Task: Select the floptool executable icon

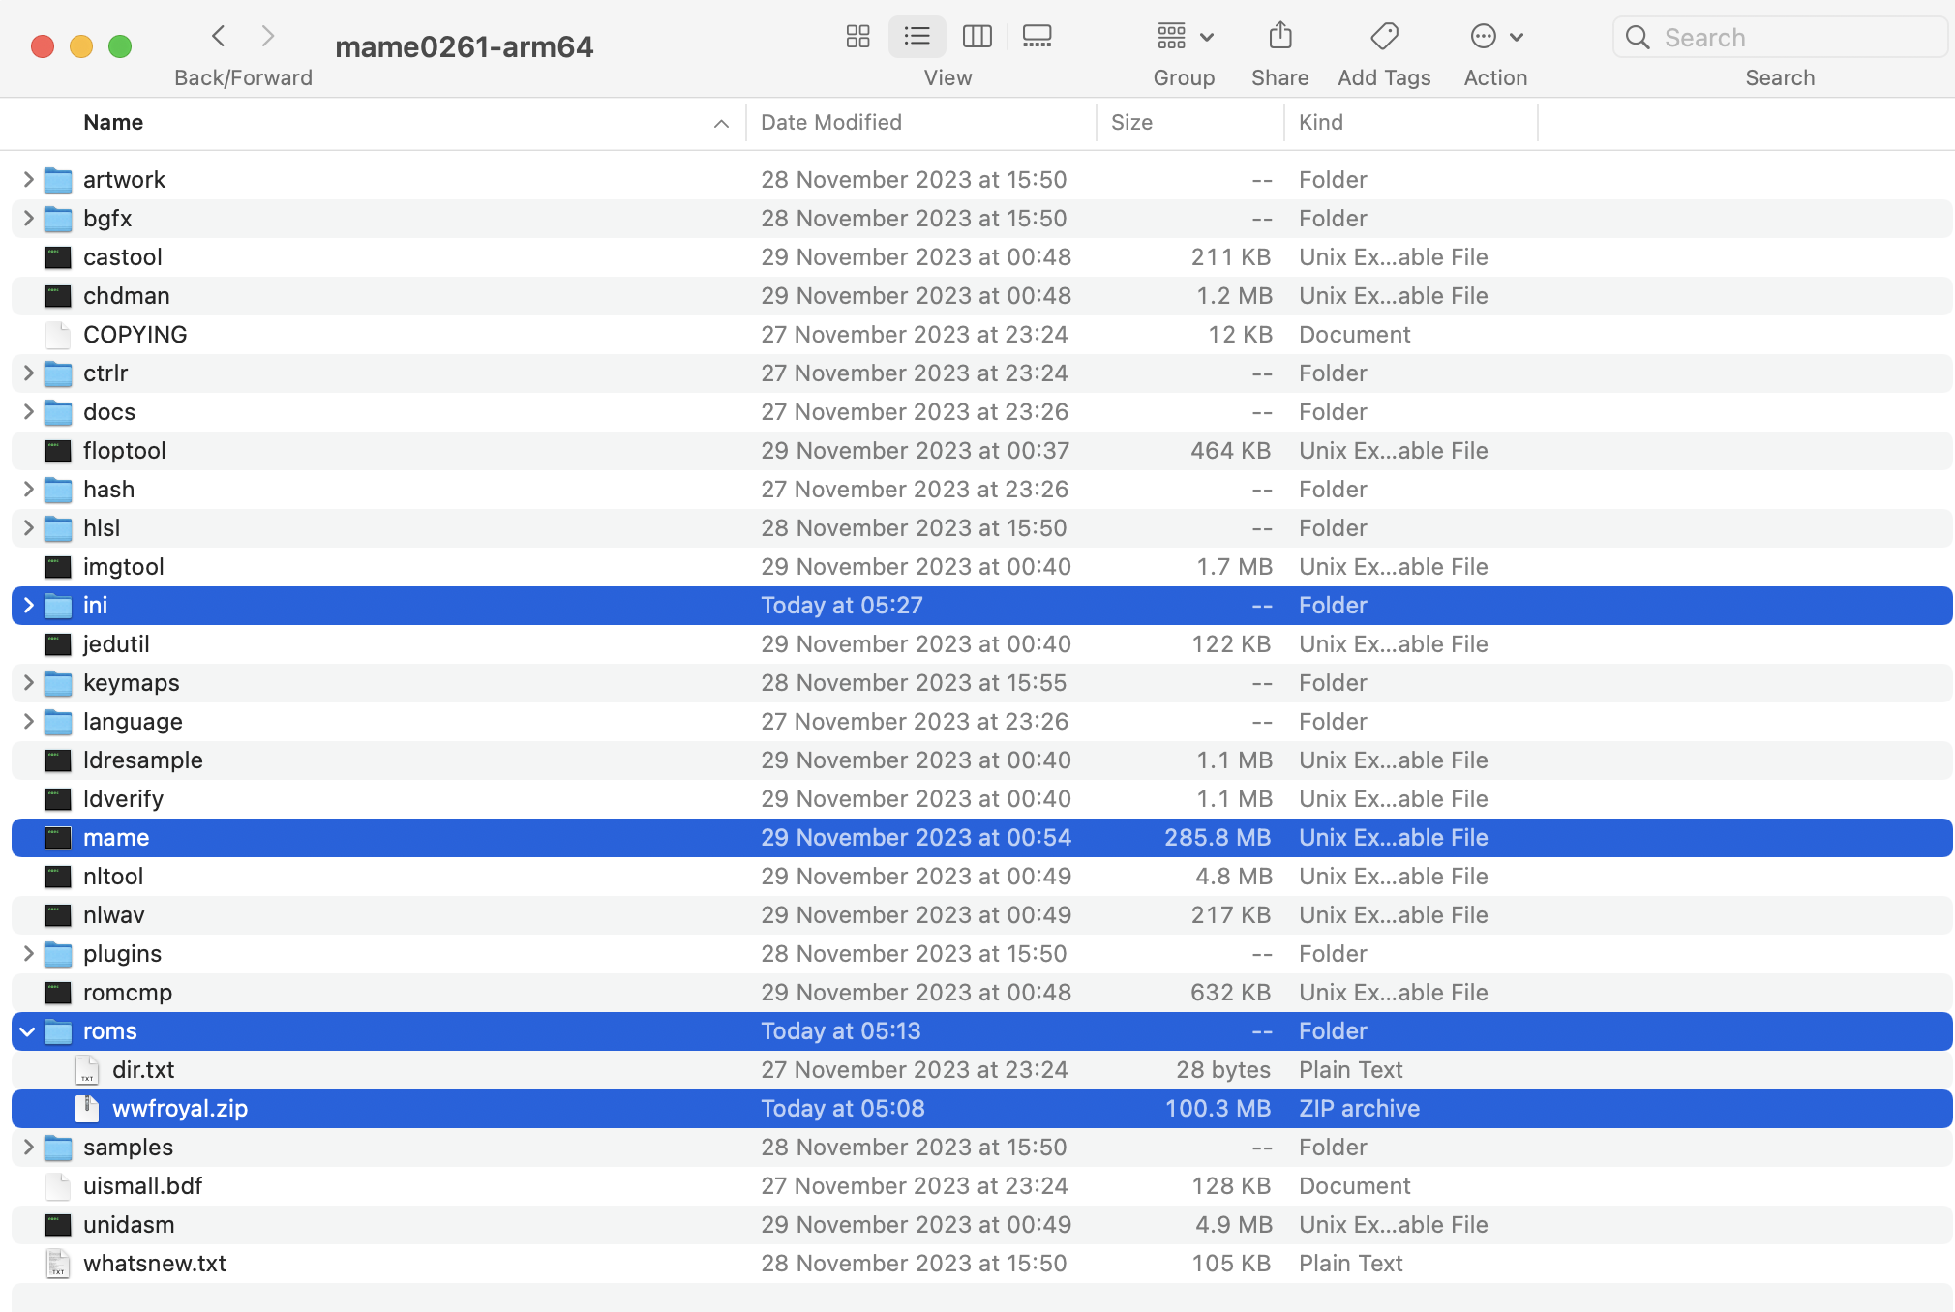Action: click(x=58, y=451)
